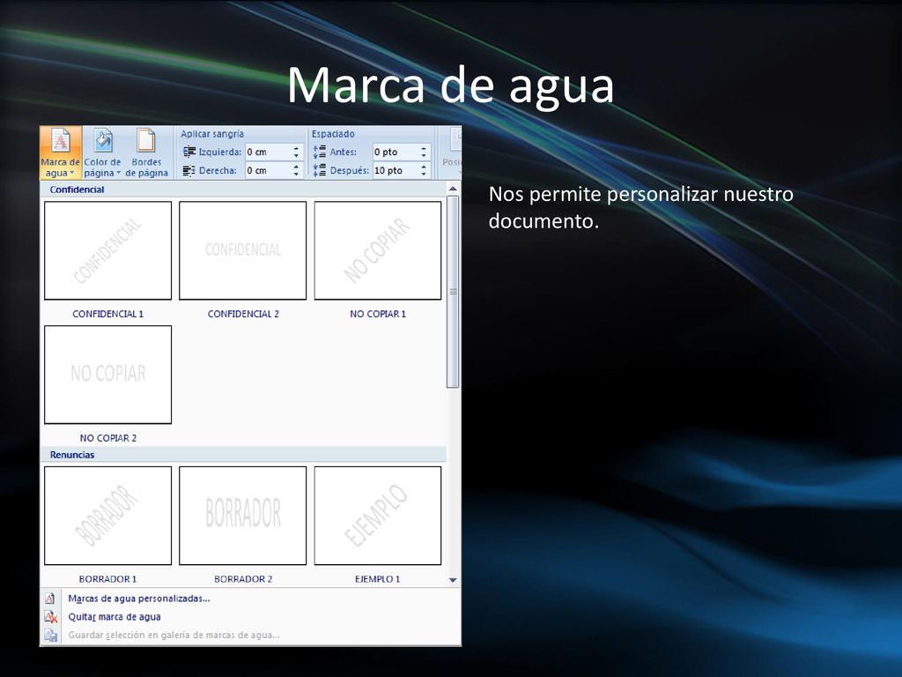Click Guardar selección en galería de marcas
Image resolution: width=902 pixels, height=677 pixels.
click(174, 636)
